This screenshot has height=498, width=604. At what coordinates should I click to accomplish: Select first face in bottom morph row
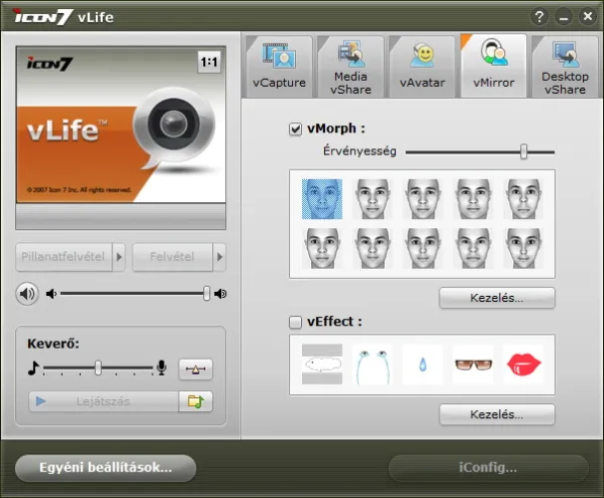tap(322, 248)
